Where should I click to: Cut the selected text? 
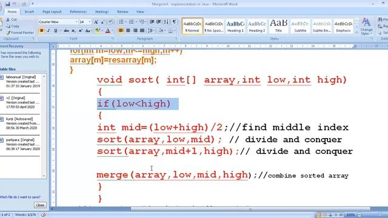click(x=12, y=19)
